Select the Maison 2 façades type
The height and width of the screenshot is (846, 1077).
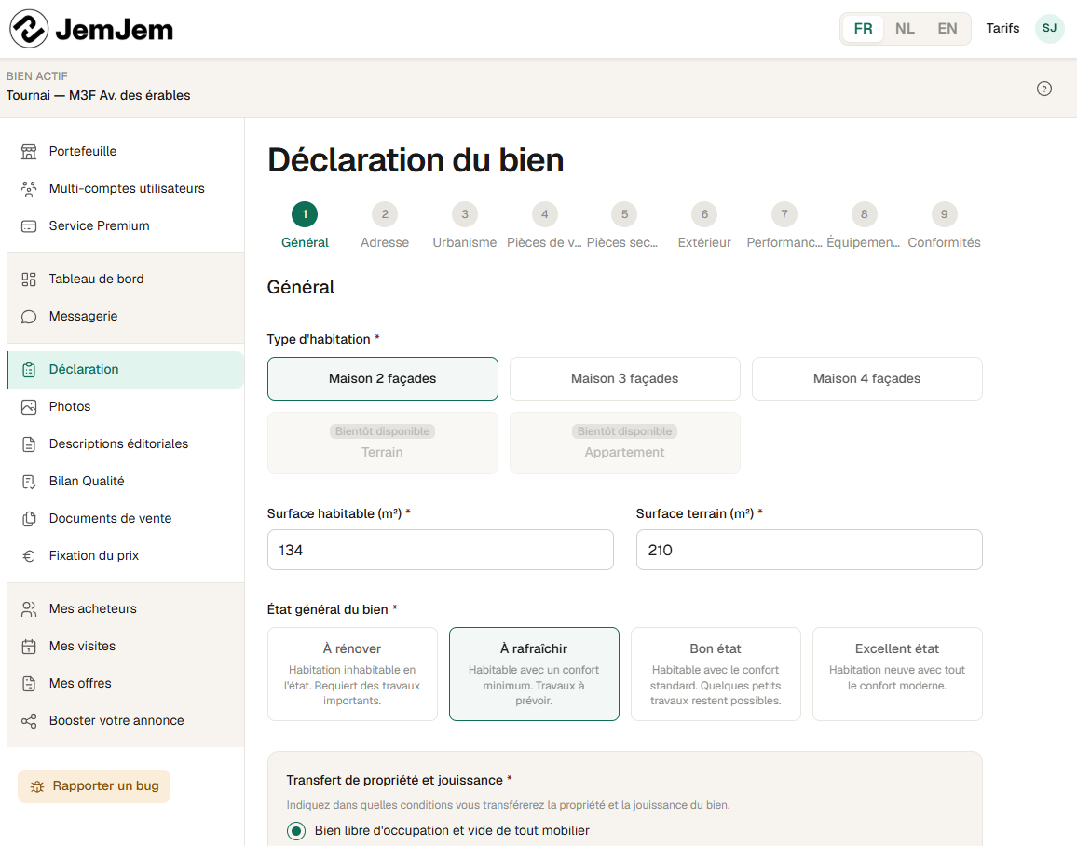(x=383, y=378)
